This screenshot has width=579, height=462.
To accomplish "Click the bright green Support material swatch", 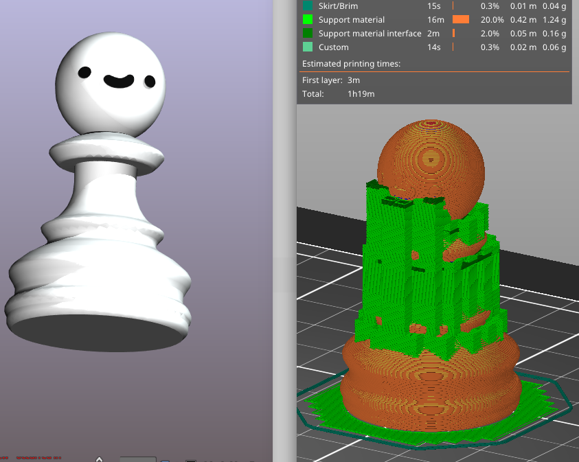I will click(x=307, y=20).
